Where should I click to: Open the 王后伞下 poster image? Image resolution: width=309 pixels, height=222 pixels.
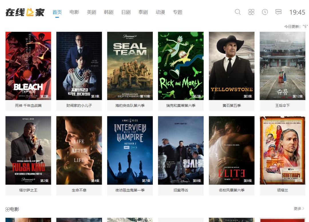282,66
